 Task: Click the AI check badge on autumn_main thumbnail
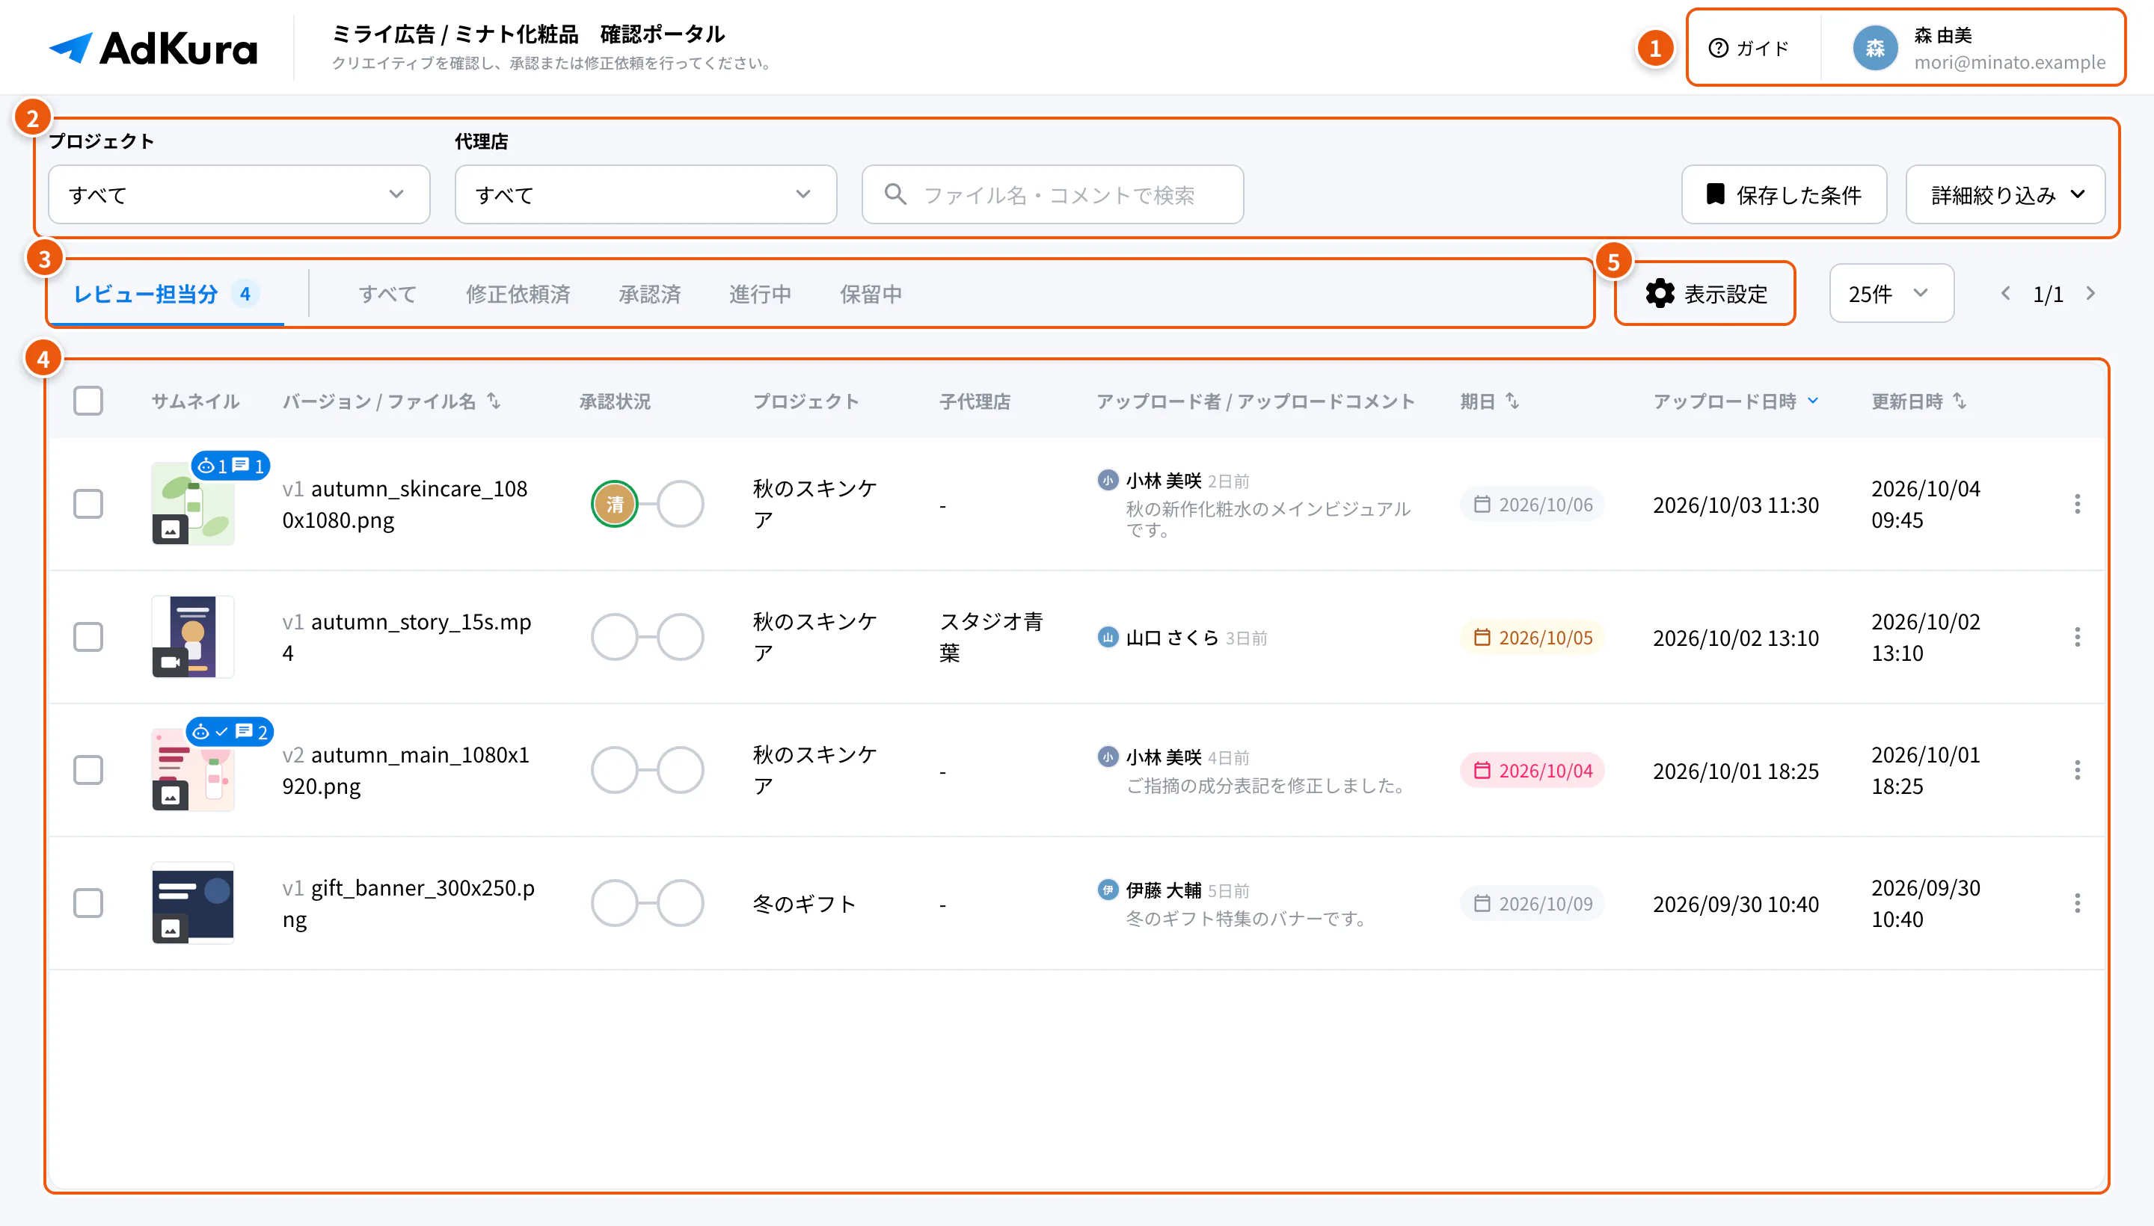[x=230, y=732]
